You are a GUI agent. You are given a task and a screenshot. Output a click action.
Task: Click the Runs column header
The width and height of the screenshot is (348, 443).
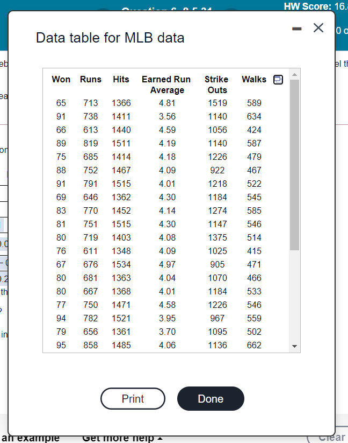(90, 79)
